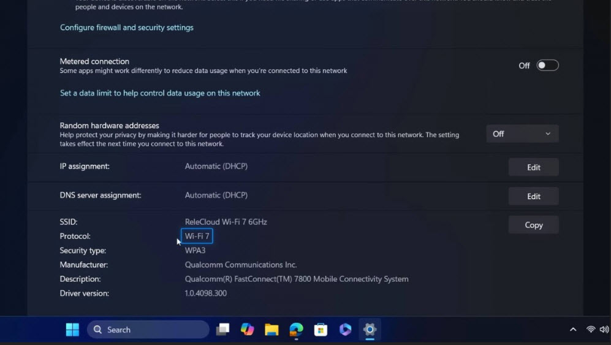Click the SSID: label
611x345 pixels.
pyautogui.click(x=68, y=222)
